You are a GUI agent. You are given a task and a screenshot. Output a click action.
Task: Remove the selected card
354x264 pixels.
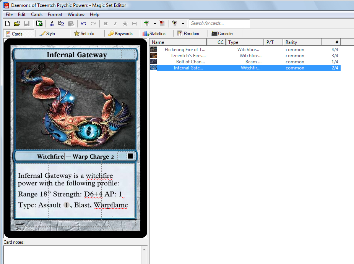coord(162,23)
